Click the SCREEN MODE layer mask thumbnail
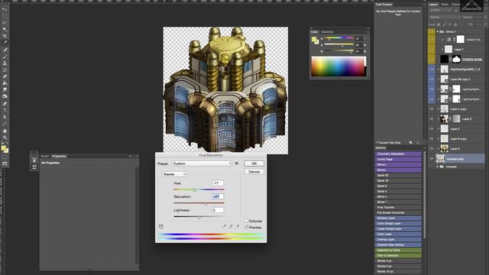 click(x=456, y=59)
